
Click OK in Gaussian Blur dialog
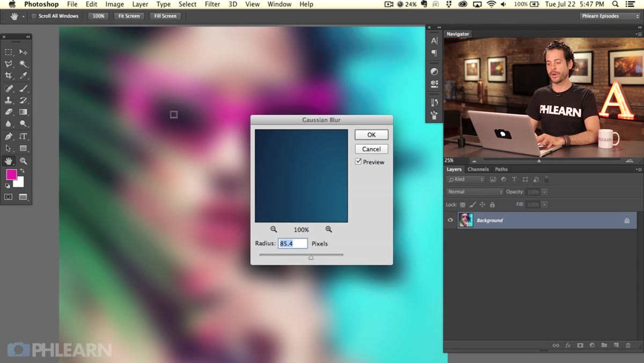click(371, 135)
